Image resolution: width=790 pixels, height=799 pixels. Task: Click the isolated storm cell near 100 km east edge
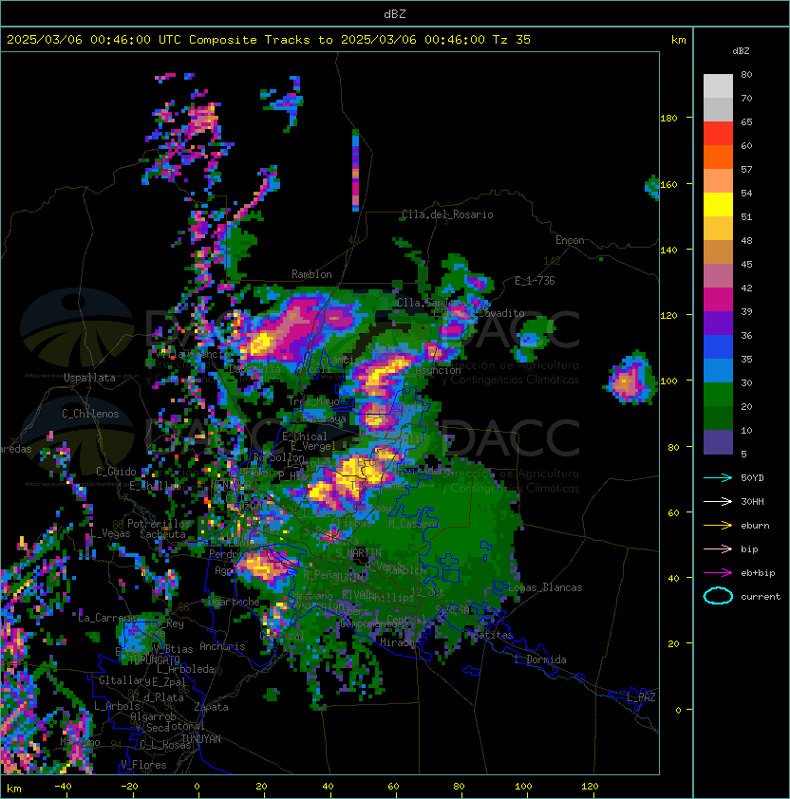click(x=629, y=379)
